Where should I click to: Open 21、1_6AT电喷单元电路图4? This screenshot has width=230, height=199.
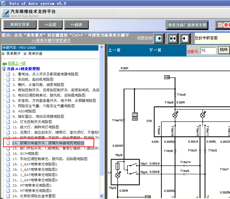(35, 180)
